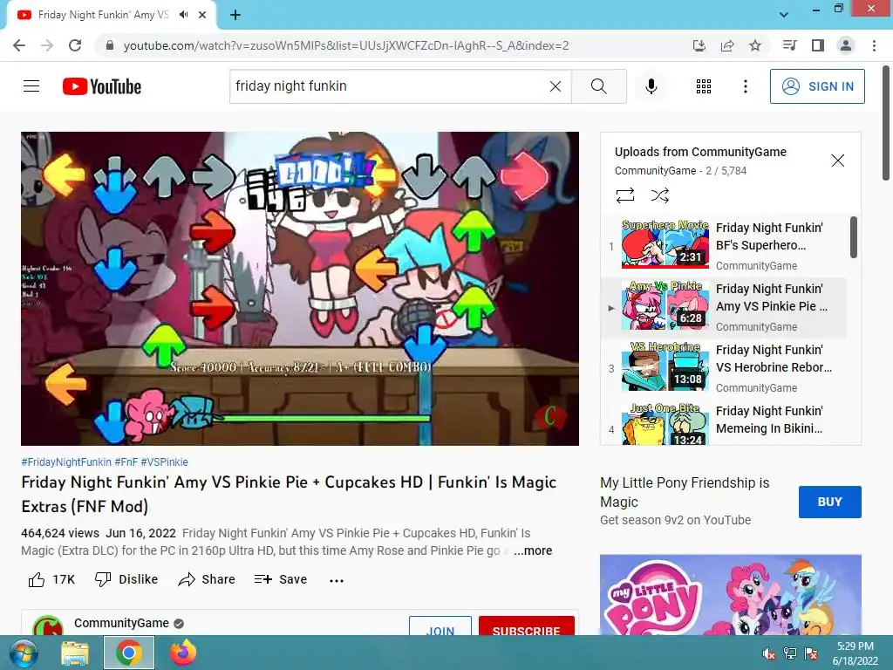
Task: Mute the tab via speaker icon
Action: 183,15
